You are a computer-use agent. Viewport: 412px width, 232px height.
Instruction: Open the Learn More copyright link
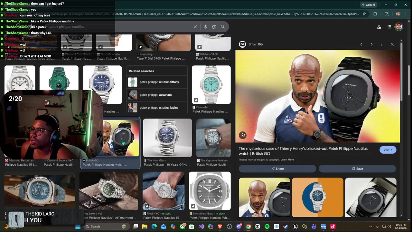[287, 159]
